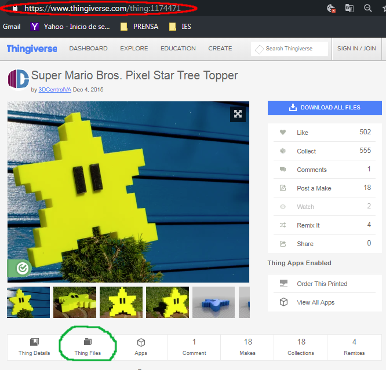
Task: Open the 18 Makes tab
Action: coord(247,347)
